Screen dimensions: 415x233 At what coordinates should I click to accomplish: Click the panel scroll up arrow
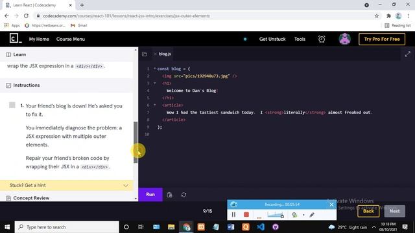[x=136, y=50]
